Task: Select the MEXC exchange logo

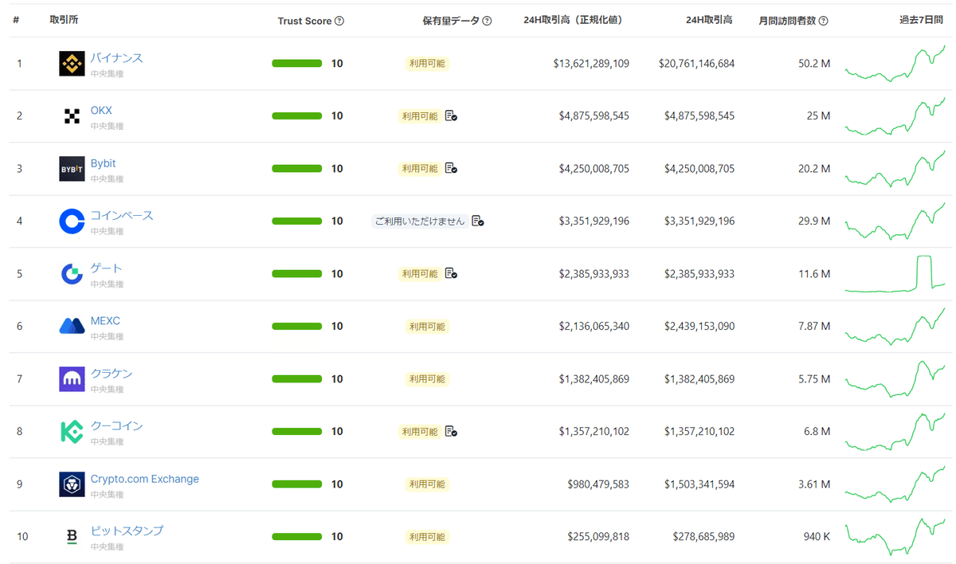Action: [x=70, y=326]
